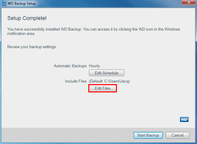Click the gray footer bar left of Start Backup
Viewport: 197px width, 144px height.
66,135
